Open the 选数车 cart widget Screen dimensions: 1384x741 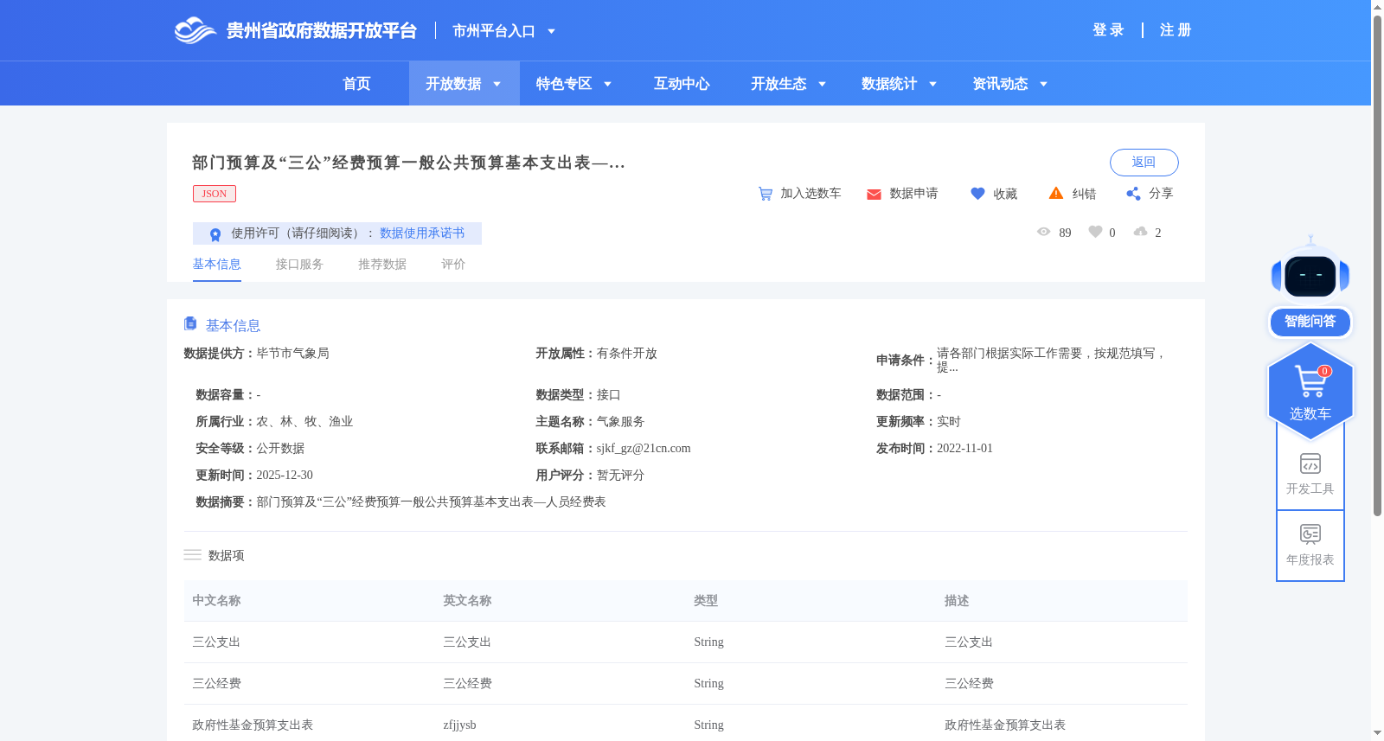(1310, 392)
